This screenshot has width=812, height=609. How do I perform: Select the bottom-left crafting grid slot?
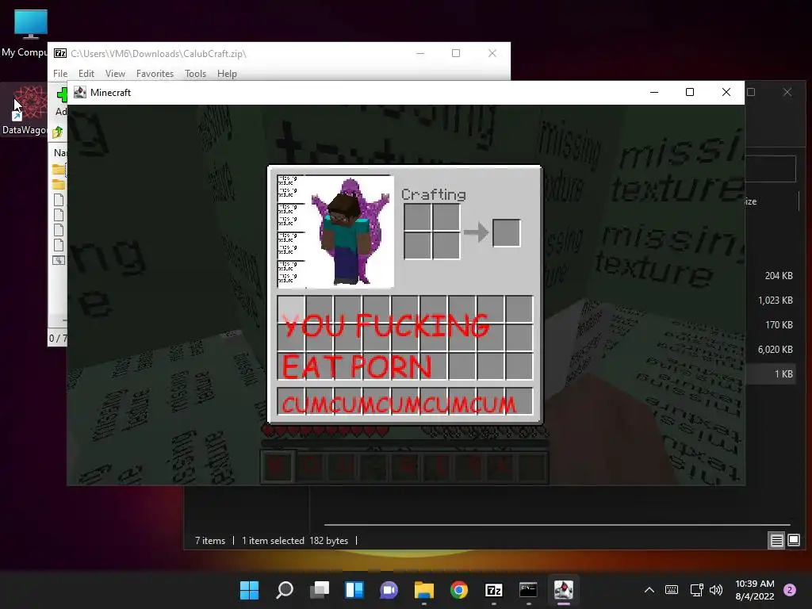point(417,246)
